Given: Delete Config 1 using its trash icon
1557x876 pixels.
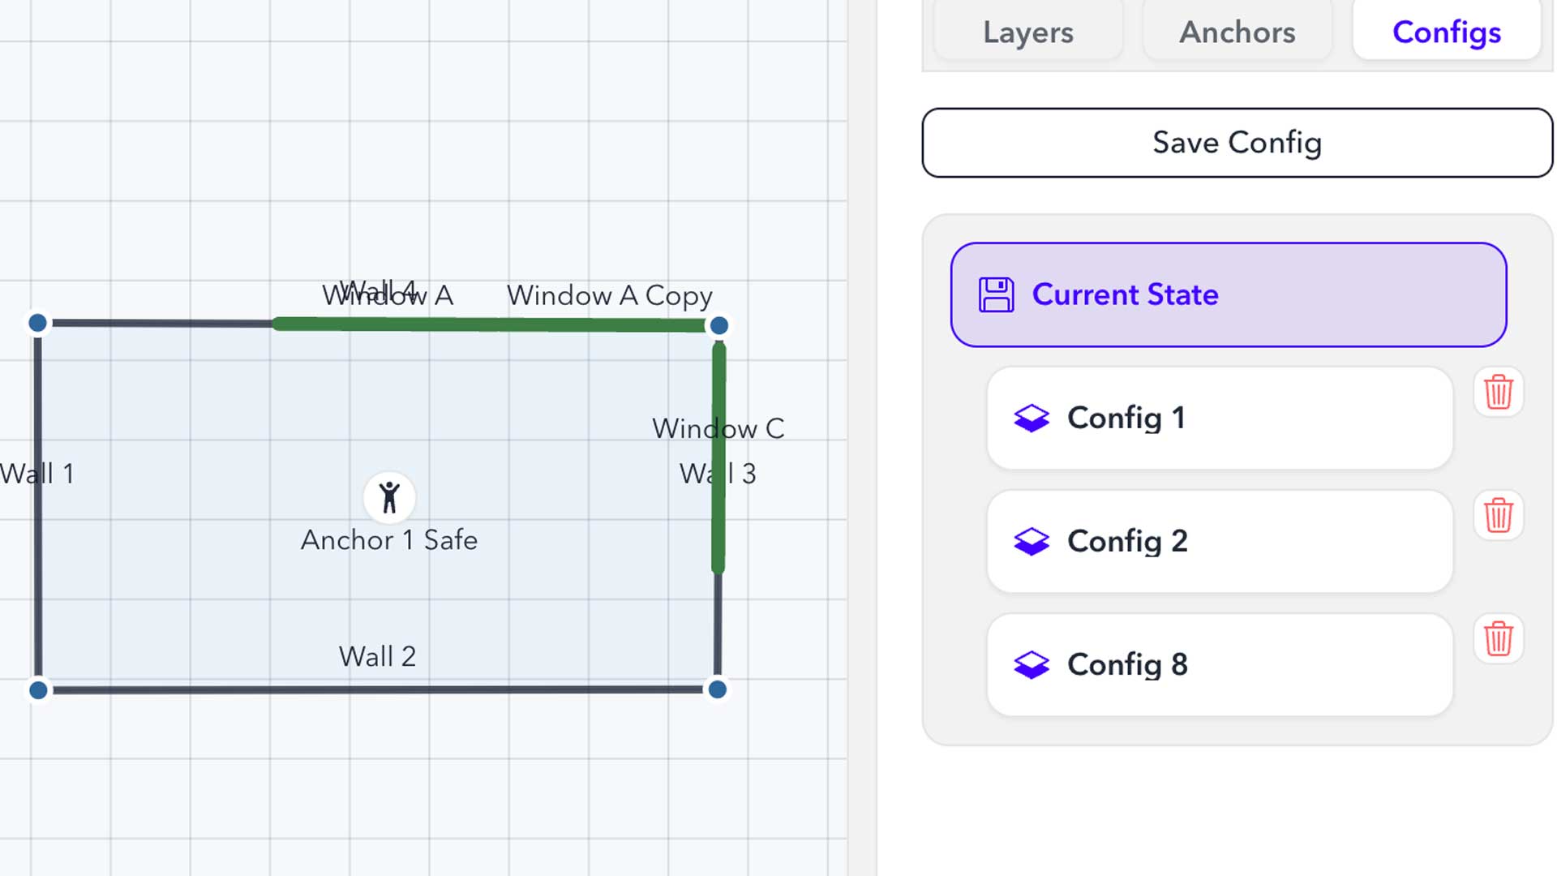Looking at the screenshot, I should (x=1498, y=392).
